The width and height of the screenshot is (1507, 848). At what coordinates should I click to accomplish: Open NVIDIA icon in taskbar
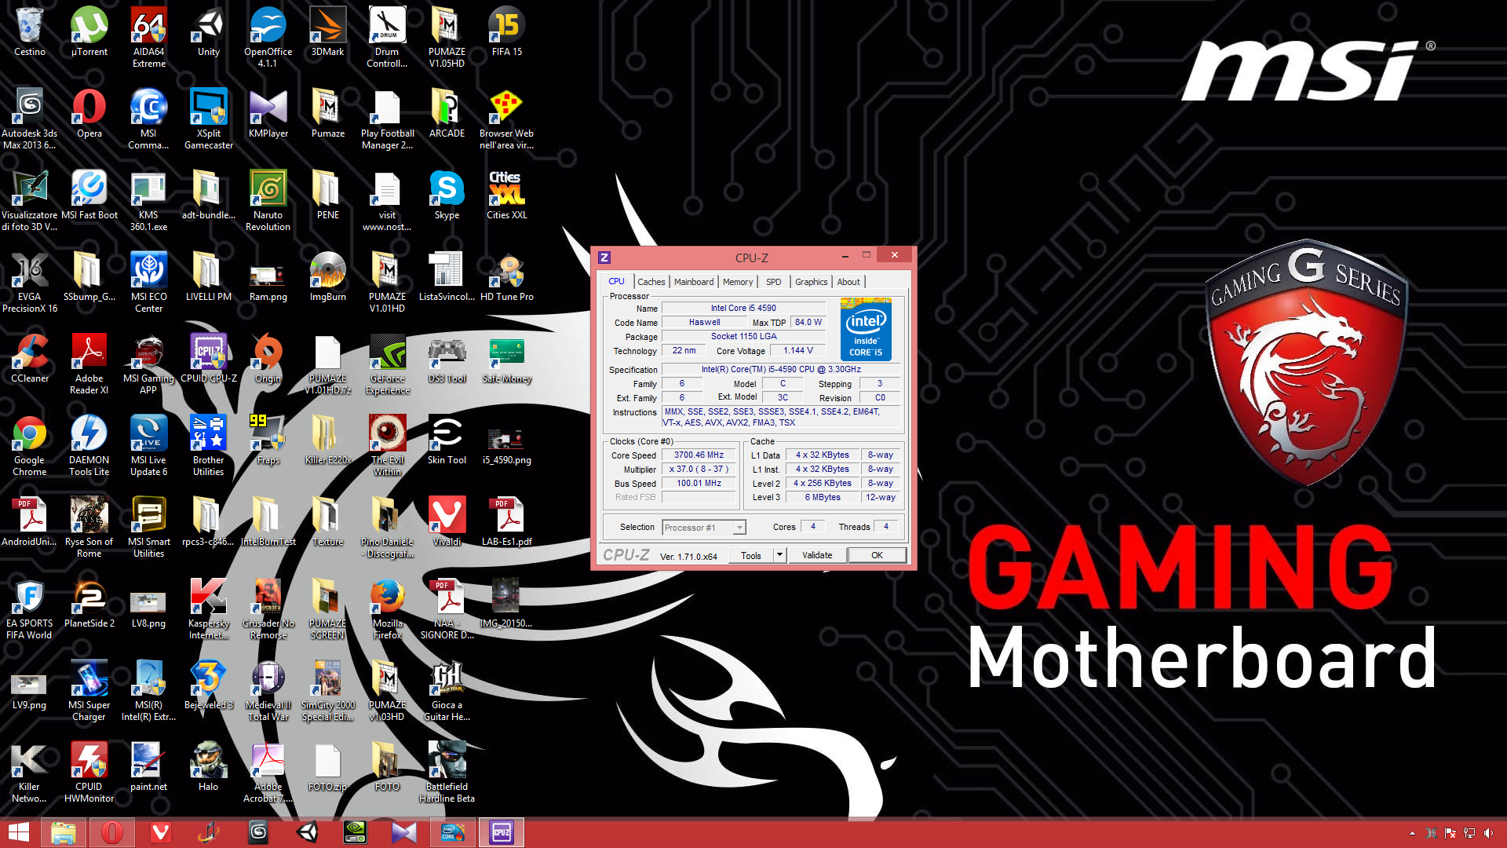(x=356, y=832)
